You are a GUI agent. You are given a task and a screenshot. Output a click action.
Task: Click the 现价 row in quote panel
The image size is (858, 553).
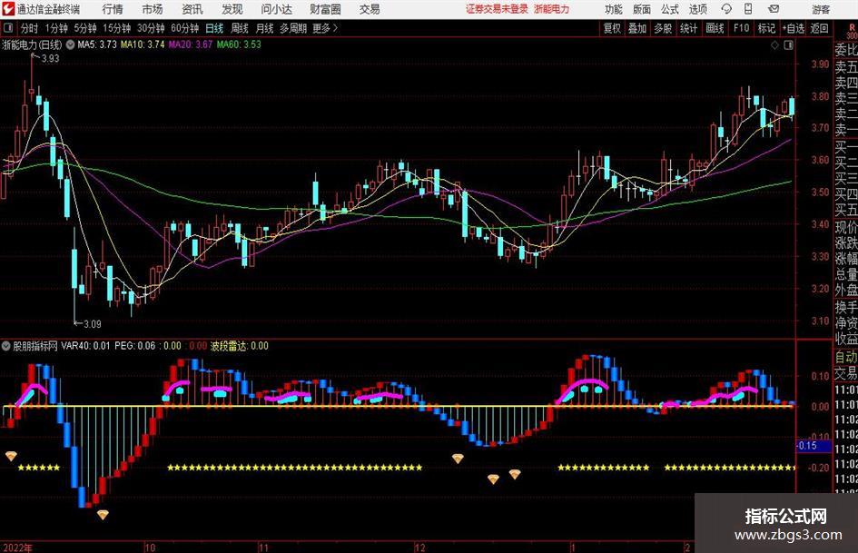pyautogui.click(x=845, y=227)
